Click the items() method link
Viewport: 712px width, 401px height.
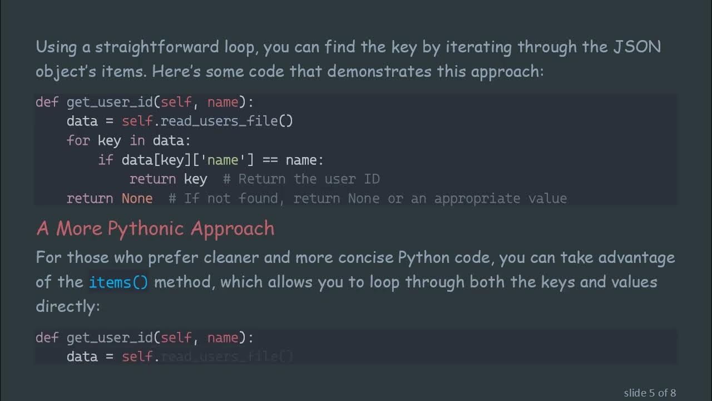[118, 282]
